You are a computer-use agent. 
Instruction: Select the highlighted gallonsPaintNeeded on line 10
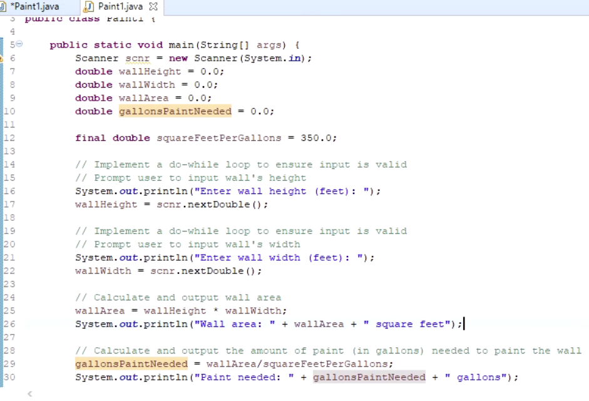click(x=175, y=111)
